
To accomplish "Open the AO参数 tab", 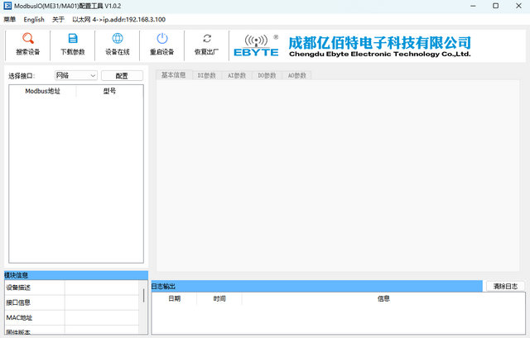I will pyautogui.click(x=296, y=75).
